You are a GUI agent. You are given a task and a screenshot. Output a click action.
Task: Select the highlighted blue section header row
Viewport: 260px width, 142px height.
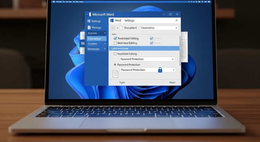tap(144, 48)
